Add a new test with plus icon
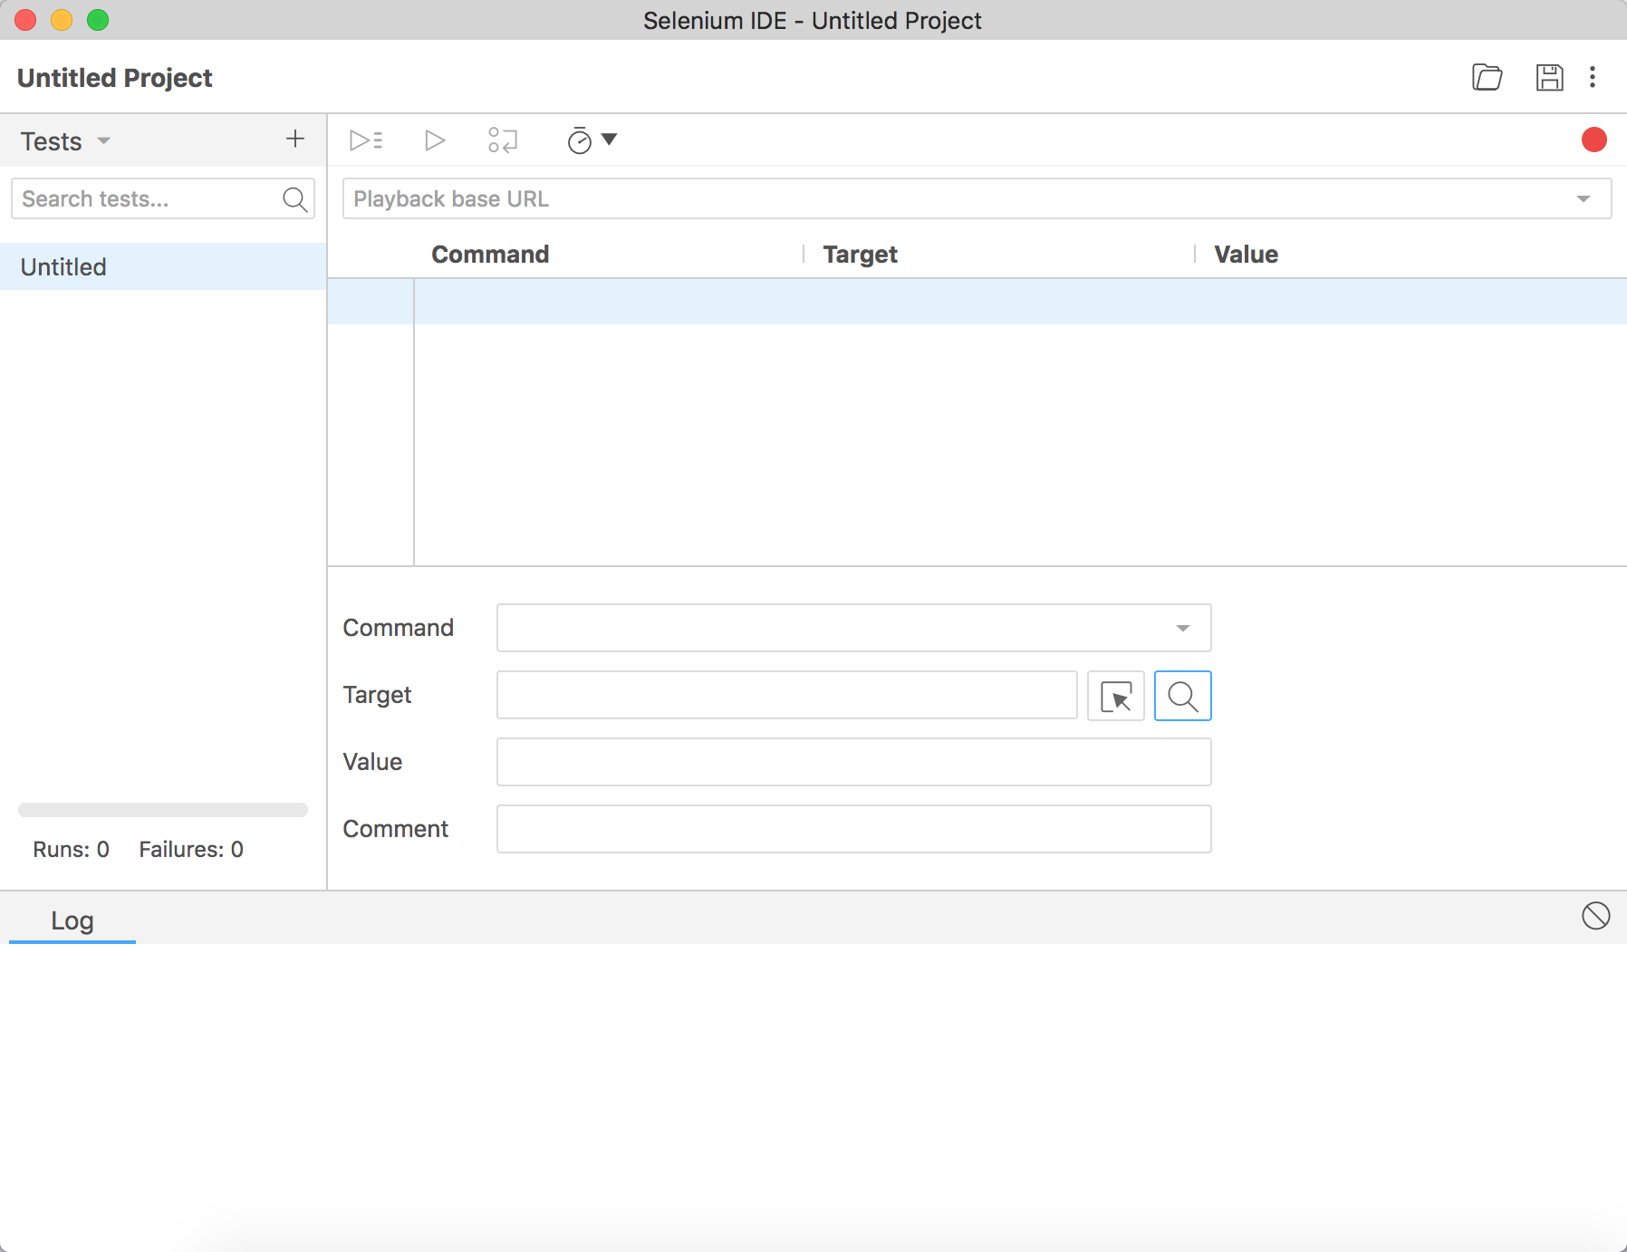The image size is (1627, 1252). (x=294, y=139)
